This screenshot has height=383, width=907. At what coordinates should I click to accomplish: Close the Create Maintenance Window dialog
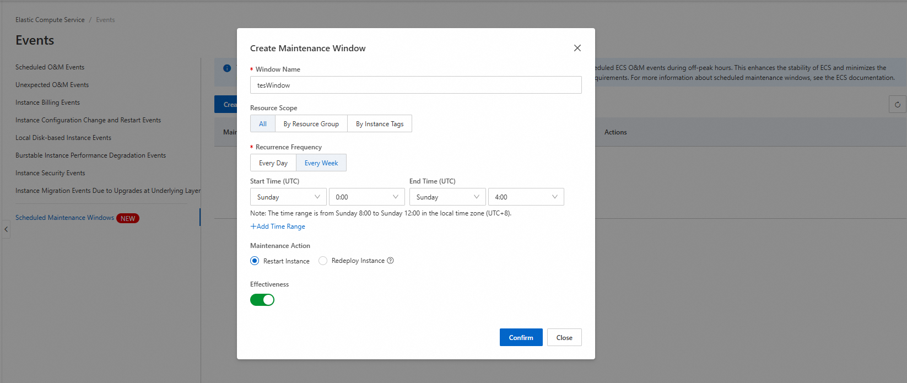coord(577,48)
